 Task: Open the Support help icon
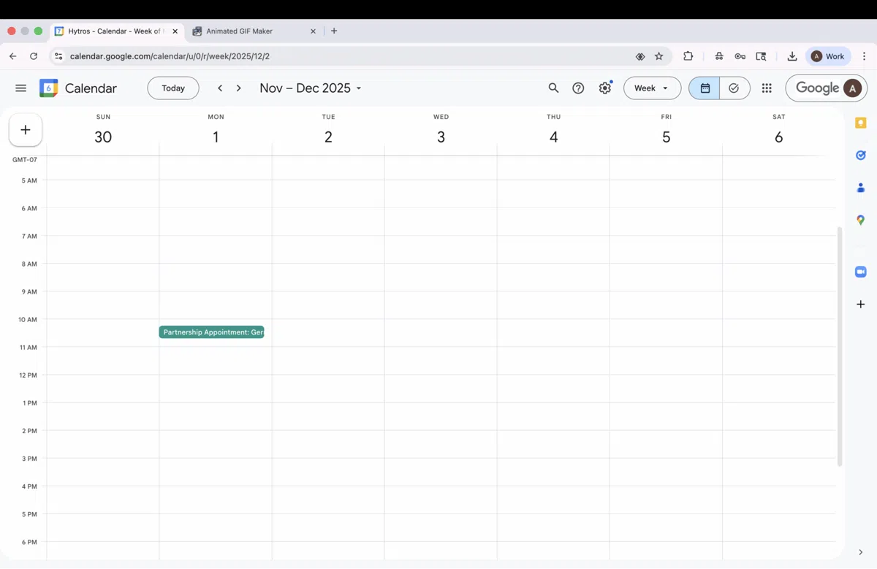click(x=578, y=88)
